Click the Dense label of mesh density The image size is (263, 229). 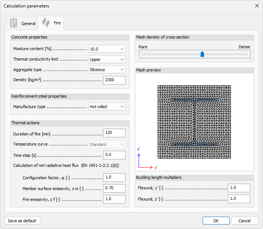pyautogui.click(x=244, y=47)
